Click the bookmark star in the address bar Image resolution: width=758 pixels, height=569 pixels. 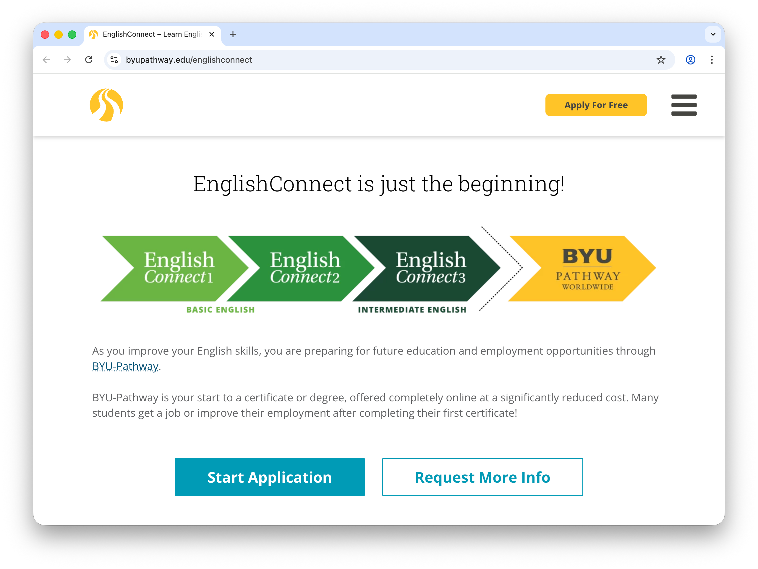pos(661,60)
